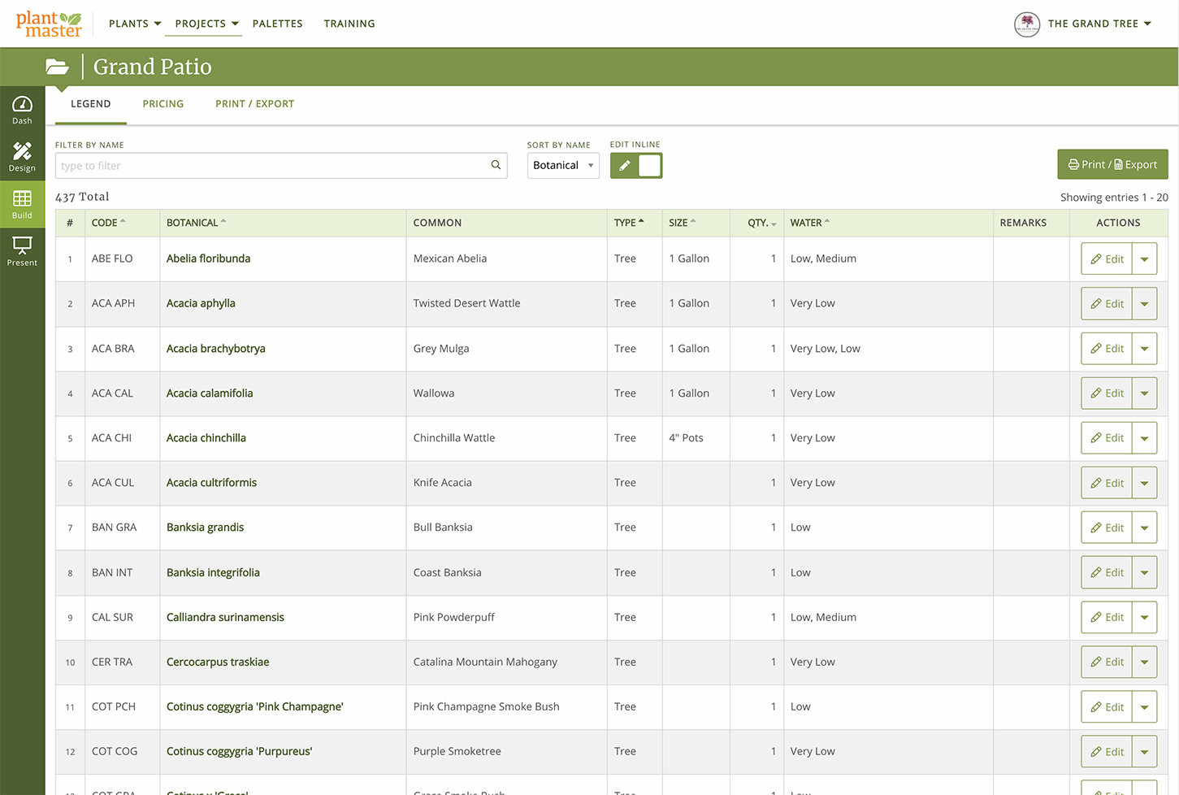1179x795 pixels.
Task: Open the Abelia floribunda plant link
Action: click(208, 258)
